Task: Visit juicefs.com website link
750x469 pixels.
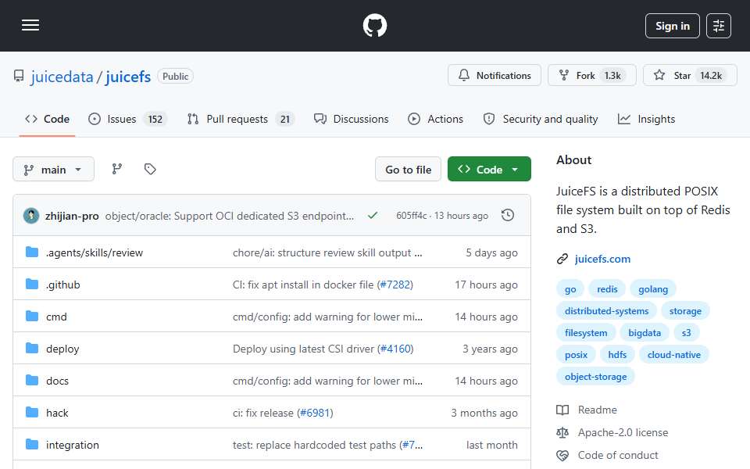Action: tap(602, 259)
